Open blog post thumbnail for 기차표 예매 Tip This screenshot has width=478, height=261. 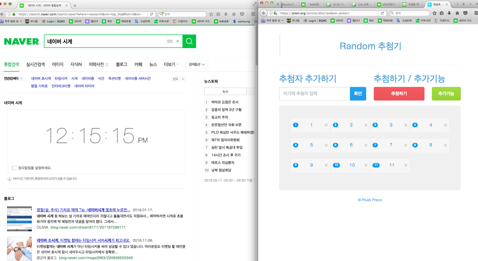(x=19, y=219)
